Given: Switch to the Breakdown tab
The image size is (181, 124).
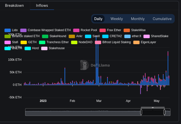Looking at the screenshot, I should 14,6.
